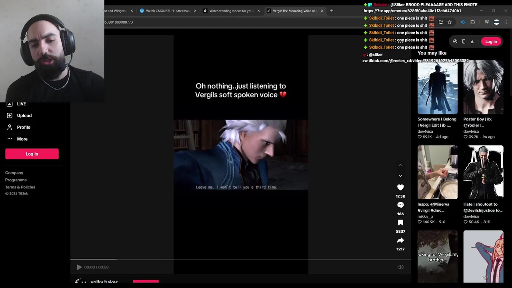Image resolution: width=512 pixels, height=288 pixels.
Task: Click 'Somewhere I Belong | Vergil Edit' title
Action: pyautogui.click(x=437, y=122)
